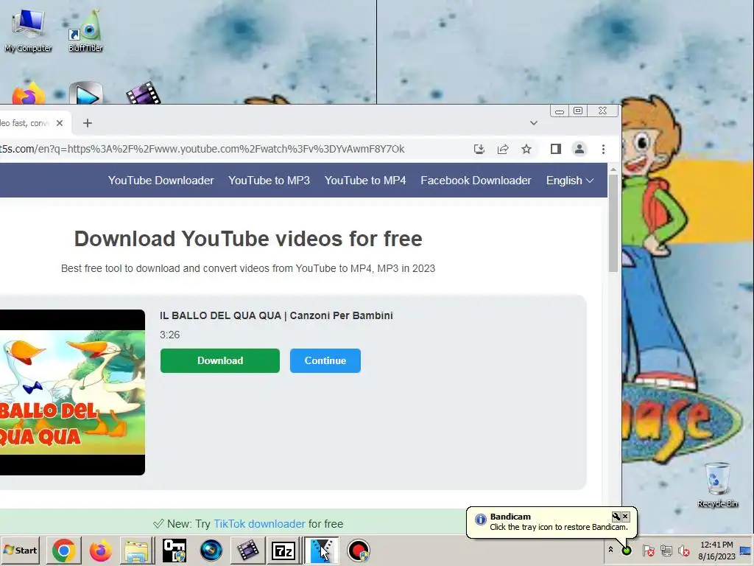The image size is (754, 566).
Task: Open the Chrome side panel icon
Action: 556,149
